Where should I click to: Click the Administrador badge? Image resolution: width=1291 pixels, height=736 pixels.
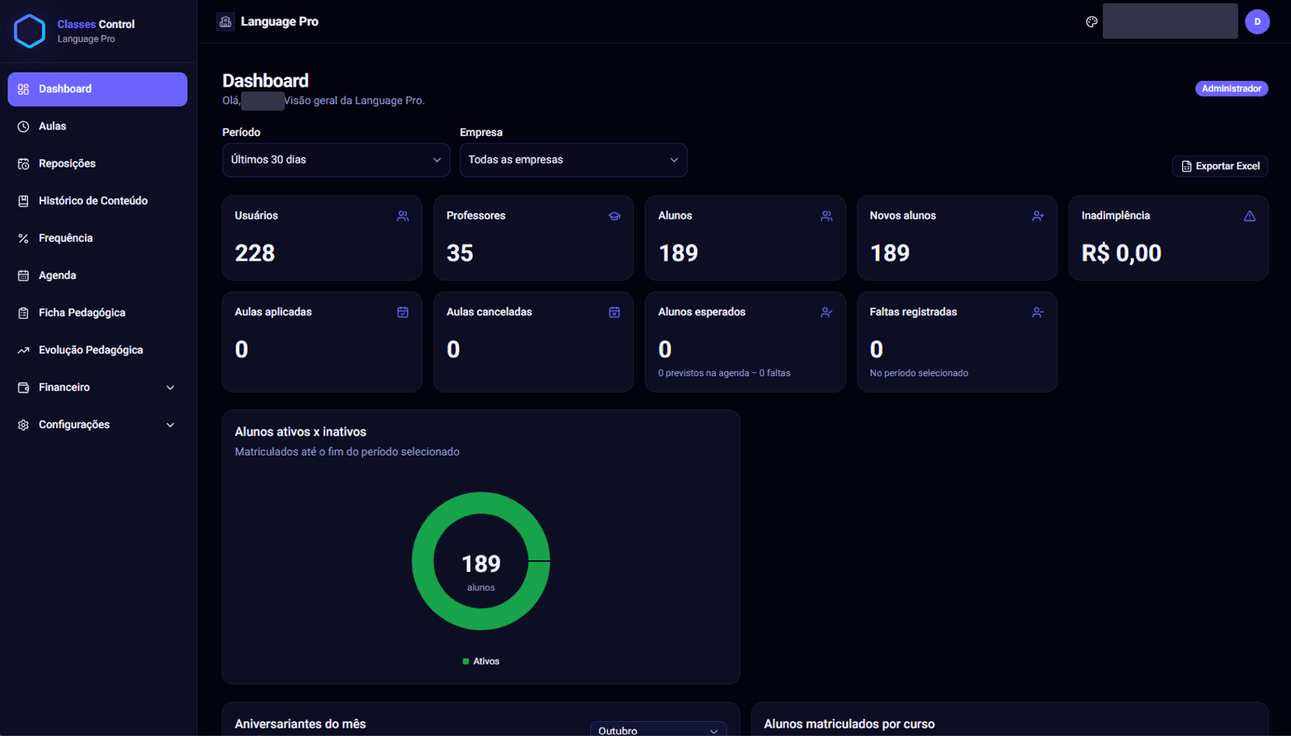pos(1232,88)
